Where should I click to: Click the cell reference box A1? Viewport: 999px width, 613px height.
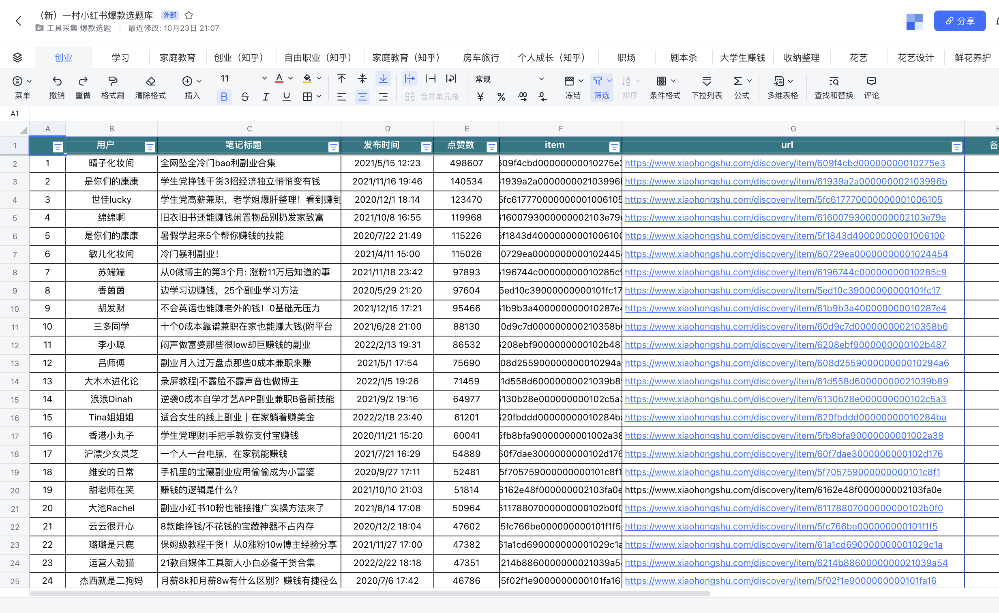15,114
